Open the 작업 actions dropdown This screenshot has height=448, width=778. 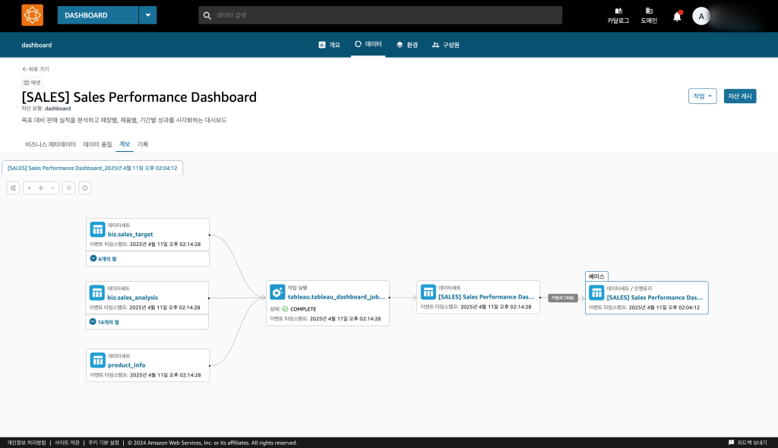click(x=702, y=96)
